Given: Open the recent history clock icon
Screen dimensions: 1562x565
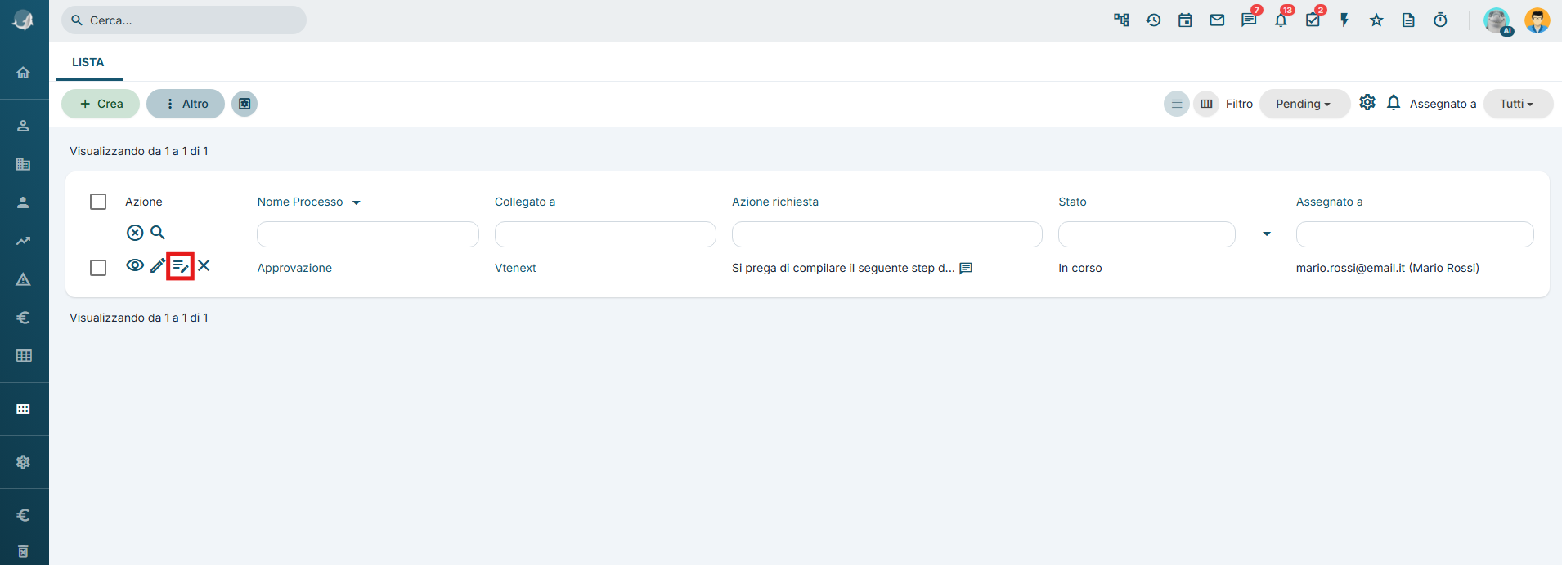Looking at the screenshot, I should [x=1153, y=20].
